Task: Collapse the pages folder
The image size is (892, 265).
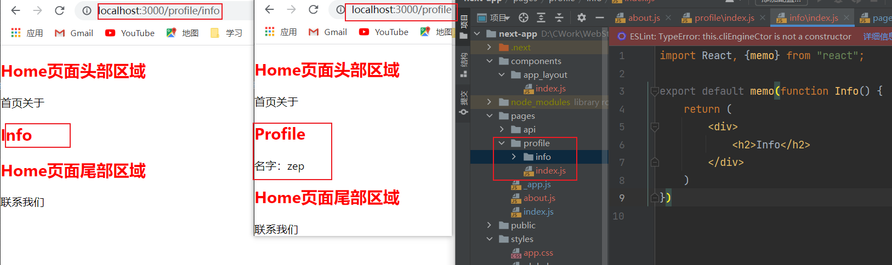Action: tap(489, 116)
